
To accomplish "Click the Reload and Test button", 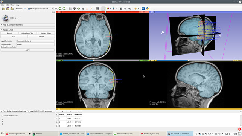I will 27,33.
